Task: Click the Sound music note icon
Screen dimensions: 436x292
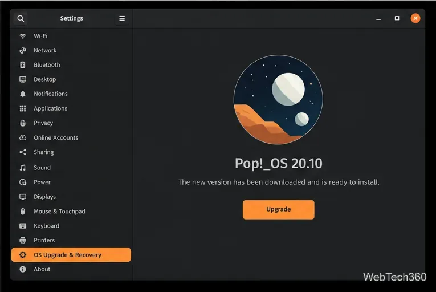Action: pyautogui.click(x=23, y=168)
